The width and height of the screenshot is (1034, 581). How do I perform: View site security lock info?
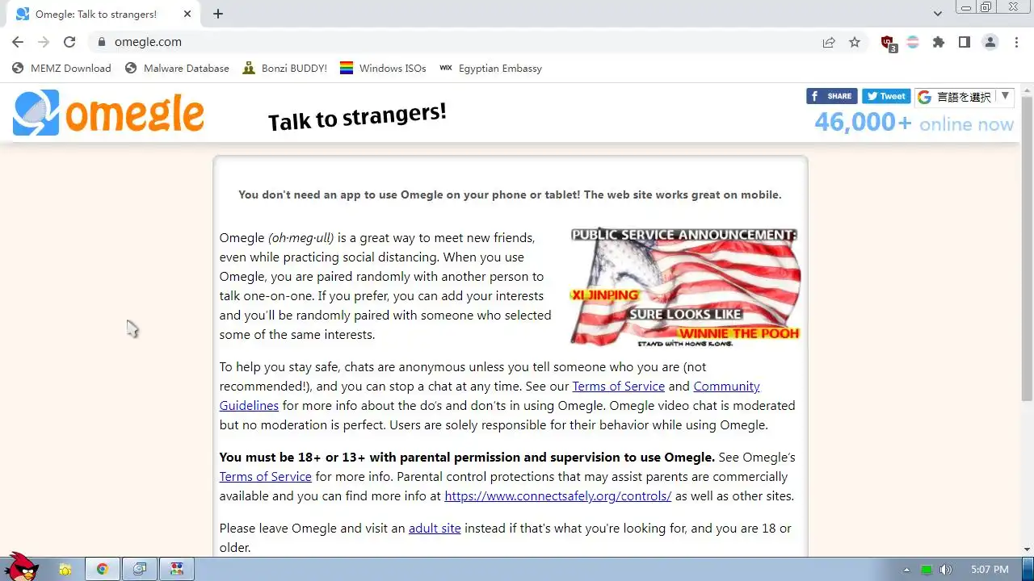(101, 42)
